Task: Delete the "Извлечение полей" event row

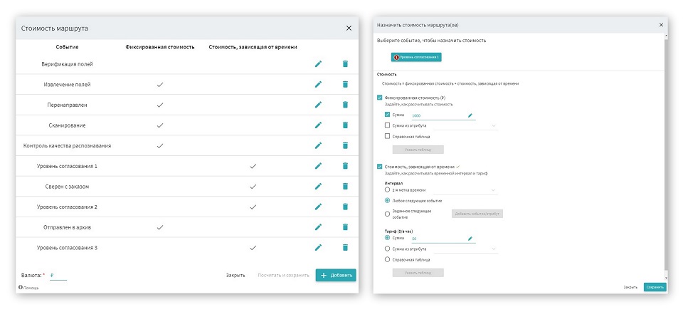Action: point(345,84)
